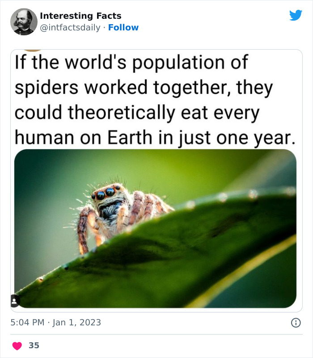Click the bird icon to go to Twitter home
Viewport: 313px width, 358px height.
[296, 15]
